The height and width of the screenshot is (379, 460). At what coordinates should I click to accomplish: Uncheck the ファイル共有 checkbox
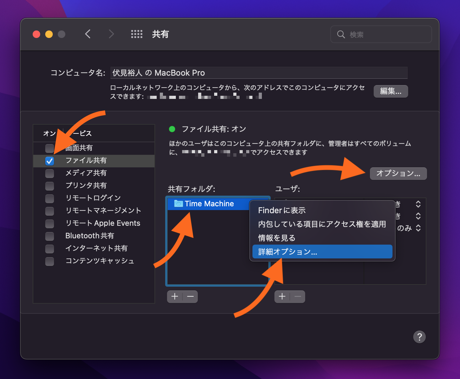(50, 161)
